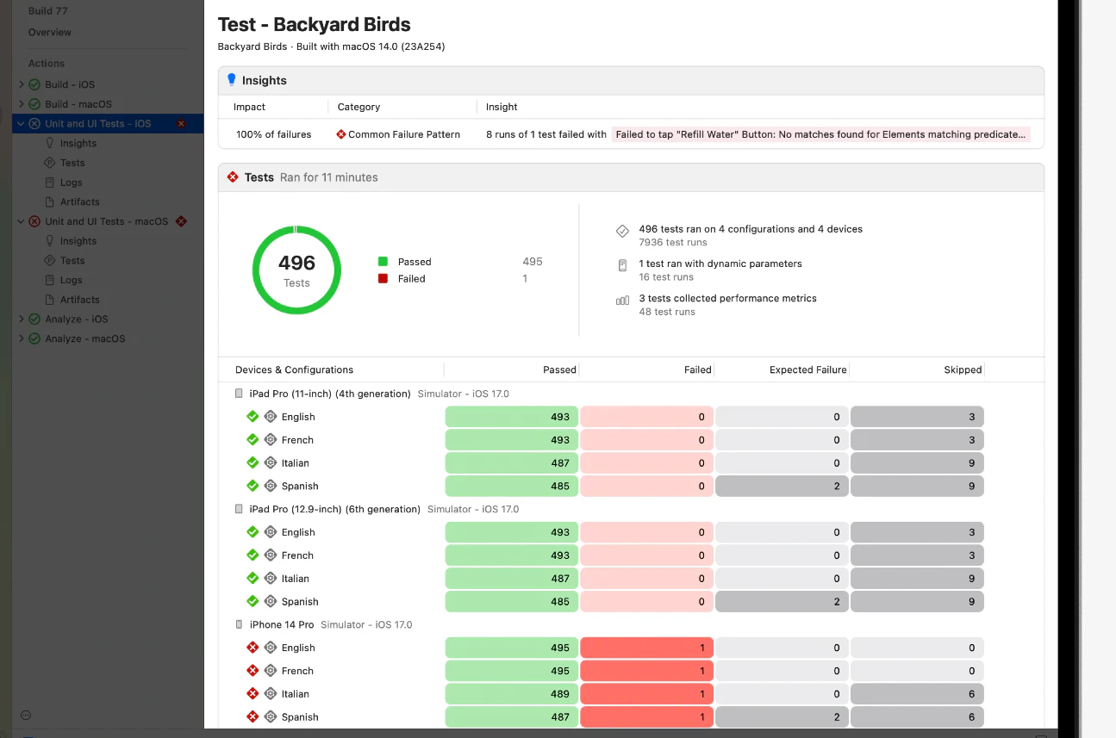Click the Insight column header
Viewport: 1116px width, 738px height.
[502, 107]
